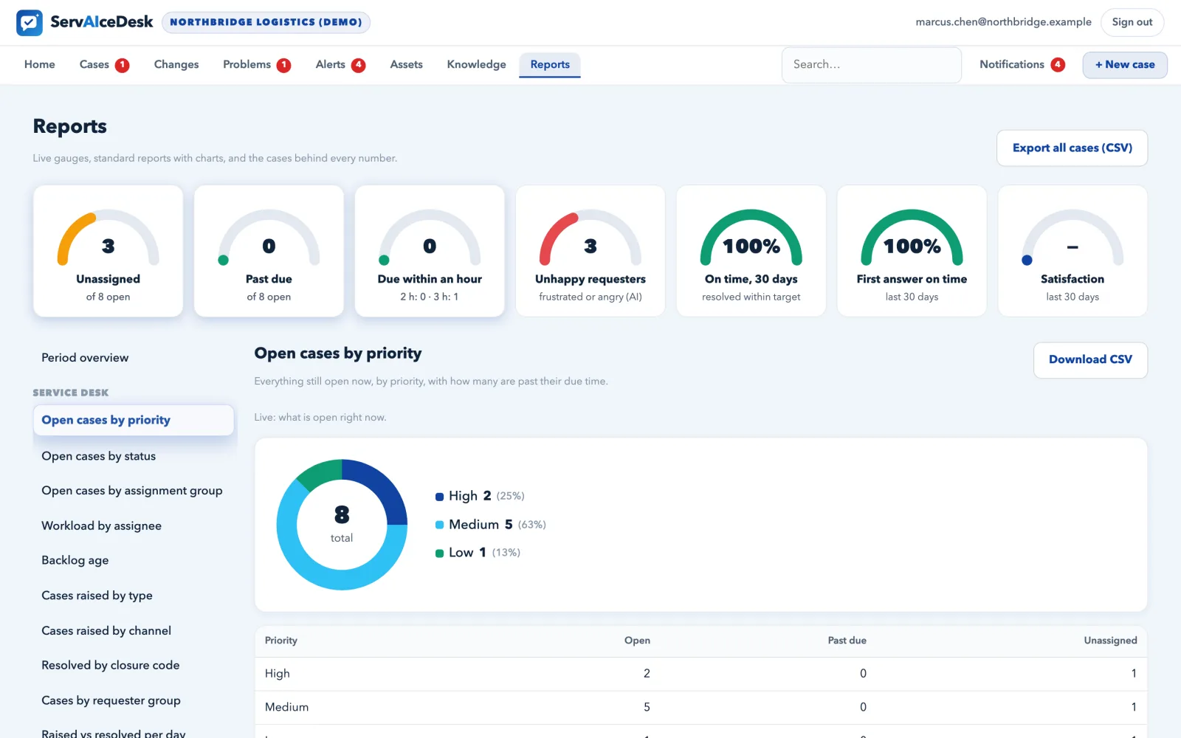1181x738 pixels.
Task: Click the Sign out button
Action: click(1132, 22)
